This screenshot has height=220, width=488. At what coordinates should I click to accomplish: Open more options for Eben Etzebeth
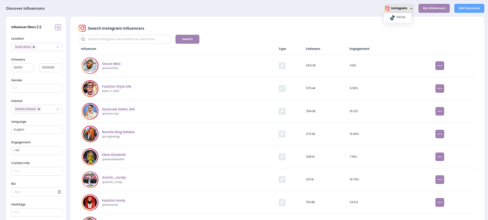pos(439,157)
